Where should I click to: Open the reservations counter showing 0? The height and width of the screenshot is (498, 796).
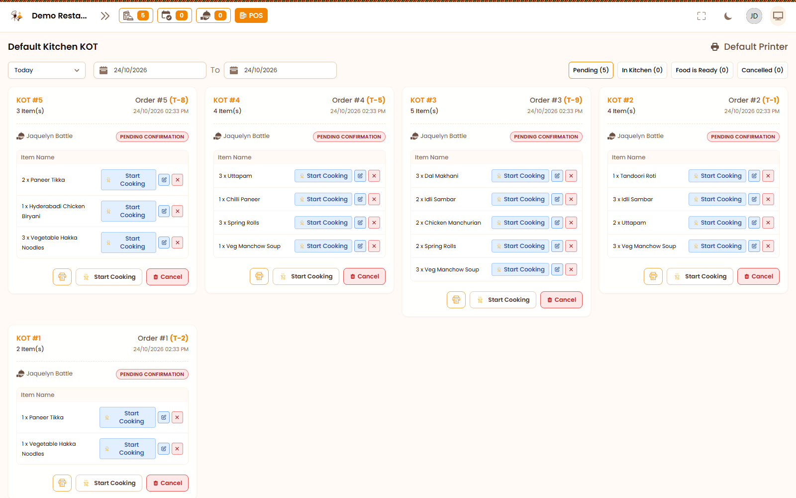(x=175, y=15)
